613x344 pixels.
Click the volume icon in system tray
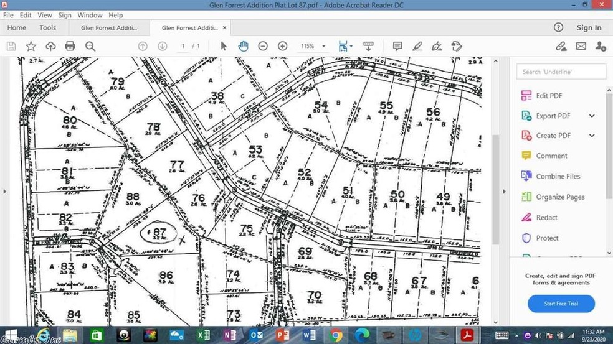point(538,335)
